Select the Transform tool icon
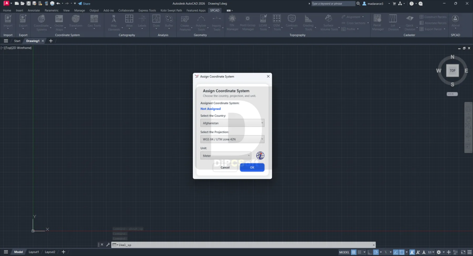Screen dimensions: 473x256 coord(76,19)
